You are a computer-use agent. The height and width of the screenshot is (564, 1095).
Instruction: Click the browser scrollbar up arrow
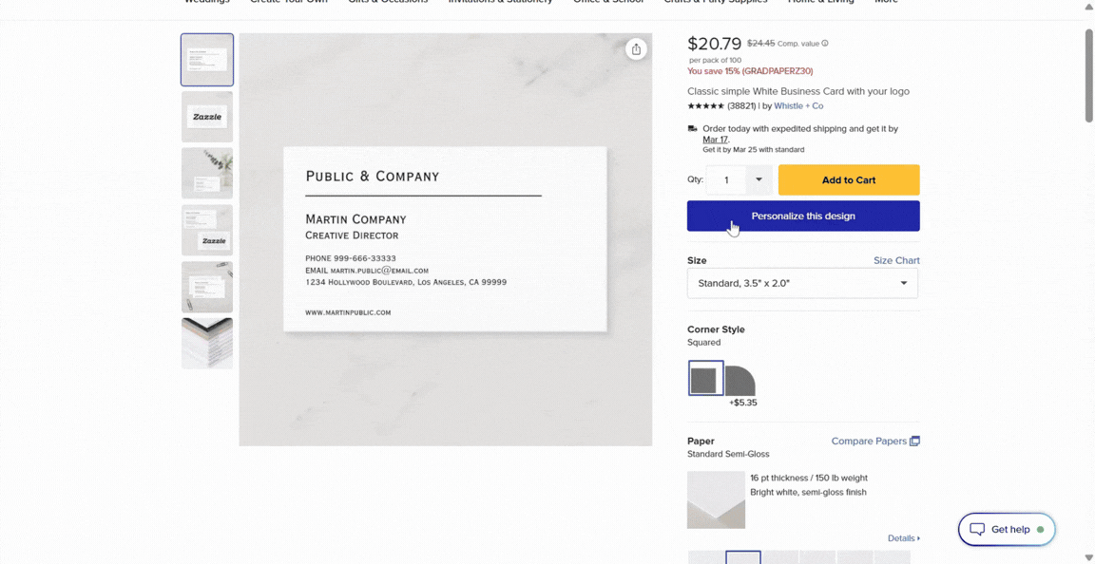(1088, 7)
